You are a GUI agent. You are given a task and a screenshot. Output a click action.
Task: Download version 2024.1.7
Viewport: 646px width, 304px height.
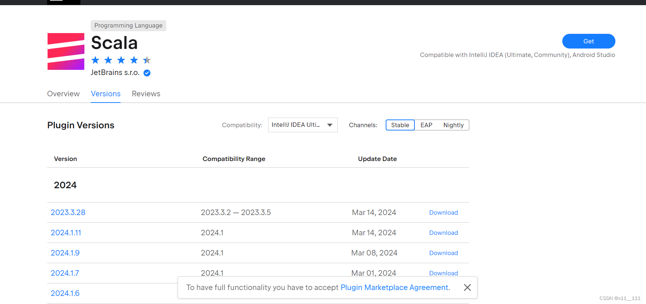tap(444, 273)
